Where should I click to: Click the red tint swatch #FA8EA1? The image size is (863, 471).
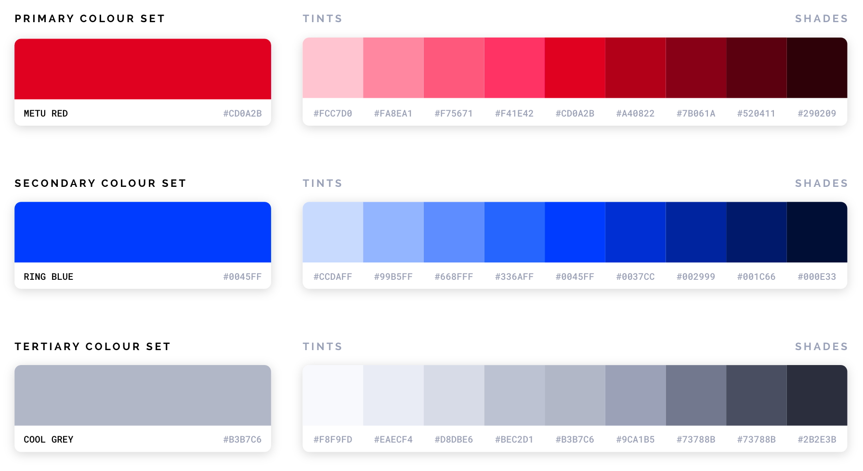click(x=393, y=68)
